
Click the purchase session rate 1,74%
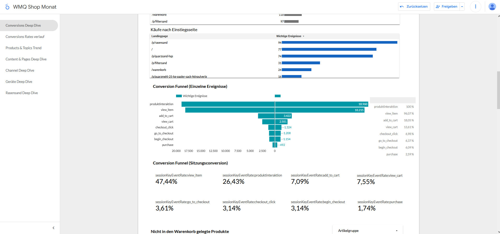click(367, 208)
